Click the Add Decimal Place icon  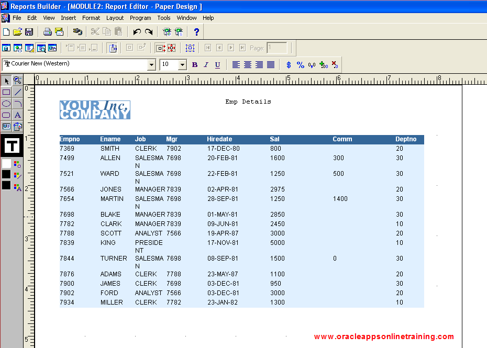point(323,64)
